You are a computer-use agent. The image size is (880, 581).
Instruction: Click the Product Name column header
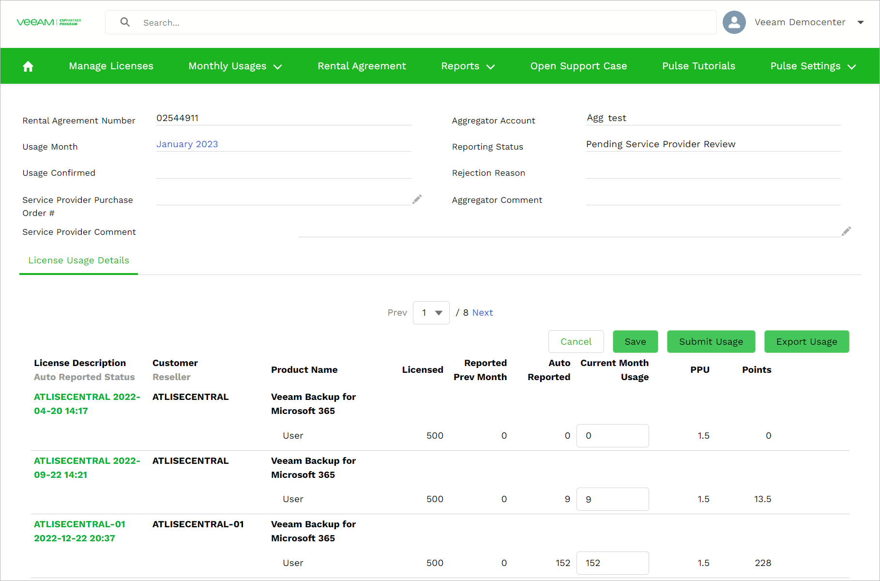[304, 370]
